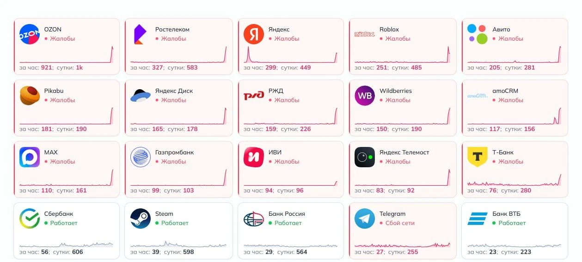The width and height of the screenshot is (582, 262).
Task: Open the OZON logo icon
Action: [30, 34]
